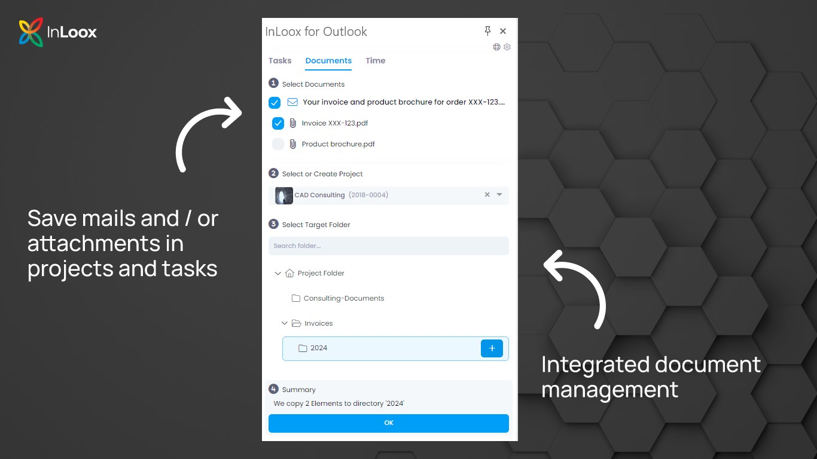Viewport: 817px width, 459px height.
Task: Collapse the Invoices folder
Action: click(x=285, y=323)
